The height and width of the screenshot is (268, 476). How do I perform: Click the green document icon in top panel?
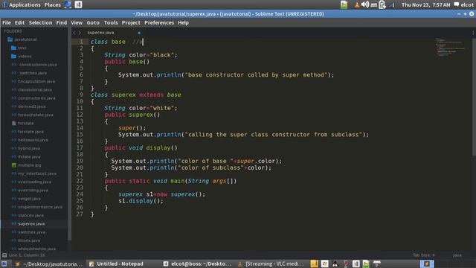344,4
